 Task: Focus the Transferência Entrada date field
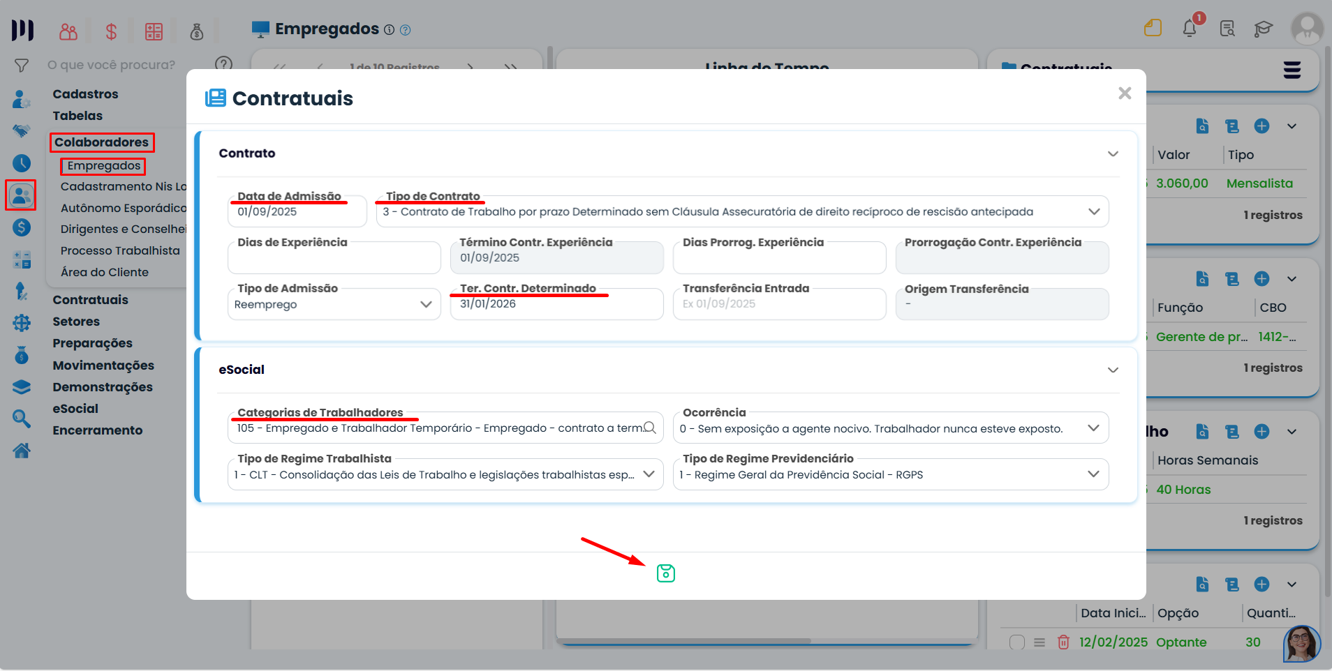click(x=779, y=304)
